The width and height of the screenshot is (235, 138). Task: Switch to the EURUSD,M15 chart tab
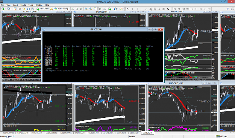coord(108,133)
